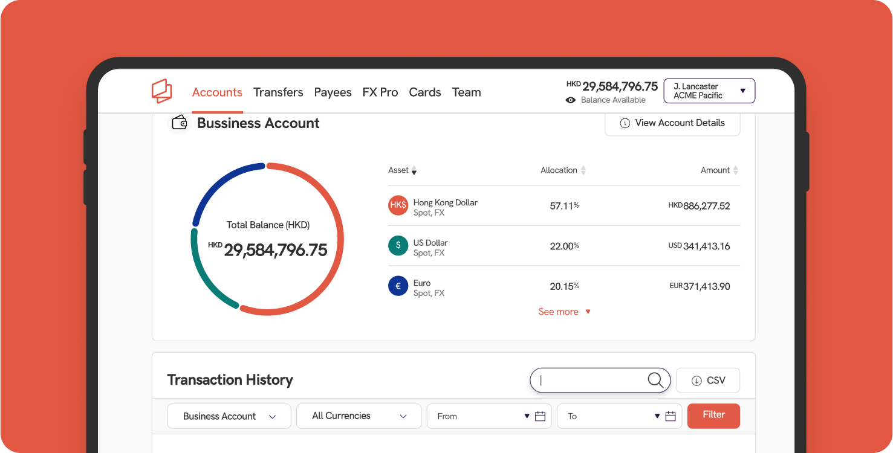Click the From date input field
The height and width of the screenshot is (453, 893).
pos(489,416)
